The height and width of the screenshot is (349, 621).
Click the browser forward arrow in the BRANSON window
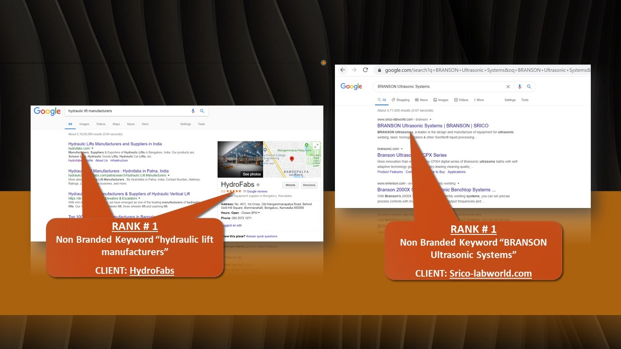point(354,70)
